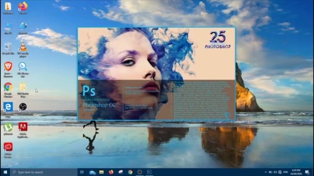This screenshot has width=314, height=176.
Task: Open Adobe Application Manager shortcut
Action: coord(23,130)
